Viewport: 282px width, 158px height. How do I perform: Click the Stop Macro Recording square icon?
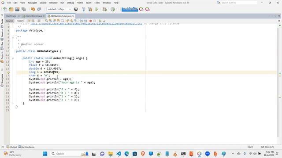[x=95, y=21]
